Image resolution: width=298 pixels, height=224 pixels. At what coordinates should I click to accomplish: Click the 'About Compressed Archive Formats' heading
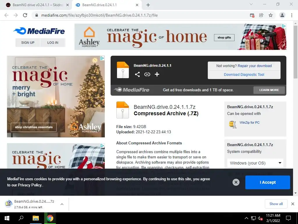(149, 143)
